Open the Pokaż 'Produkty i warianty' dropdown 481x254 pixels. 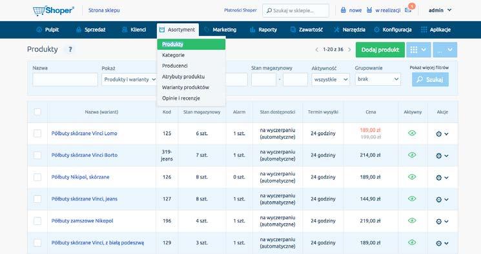[x=129, y=79]
